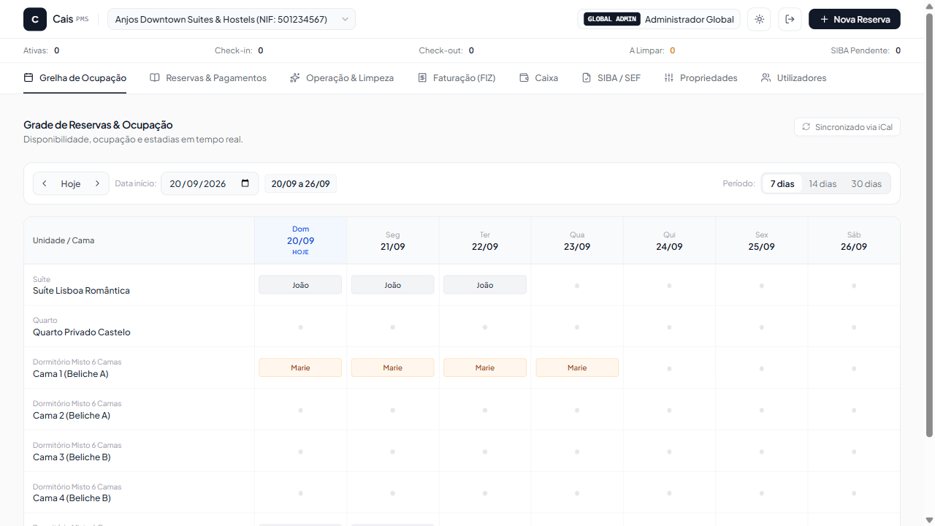Open the SIBA / SEF tab
This screenshot has height=526, width=935.
611,77
